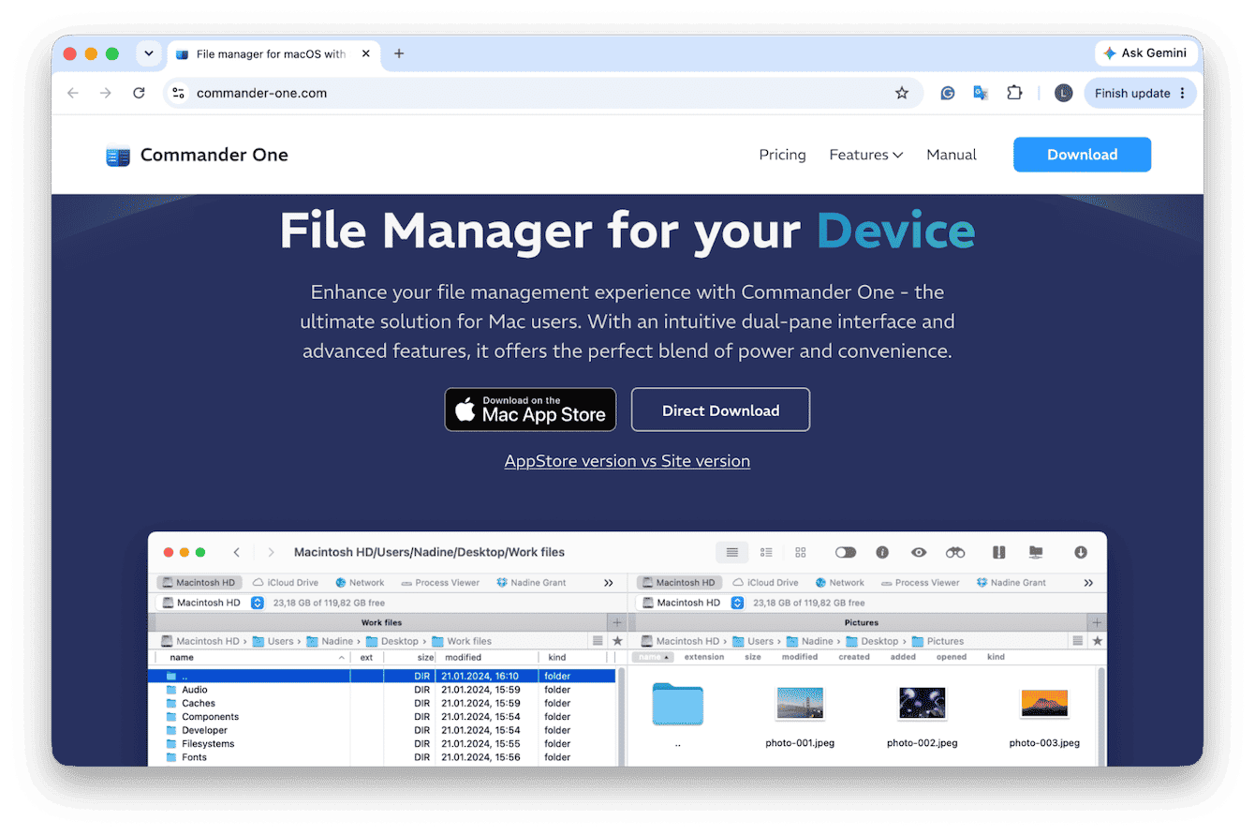This screenshot has height=835, width=1255.
Task: Expand more drives chevron in right pane
Action: 1088,583
